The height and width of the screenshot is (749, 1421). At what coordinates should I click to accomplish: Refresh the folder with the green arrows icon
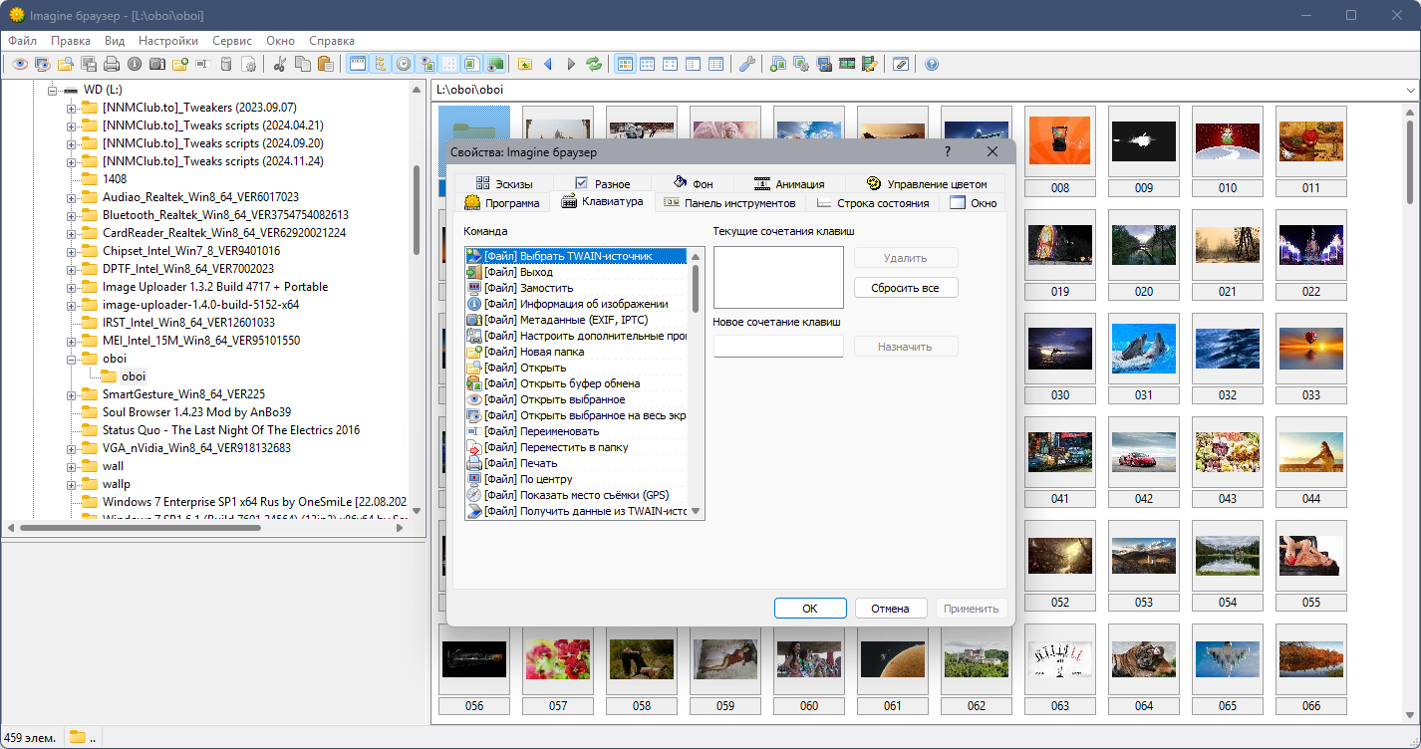(594, 65)
